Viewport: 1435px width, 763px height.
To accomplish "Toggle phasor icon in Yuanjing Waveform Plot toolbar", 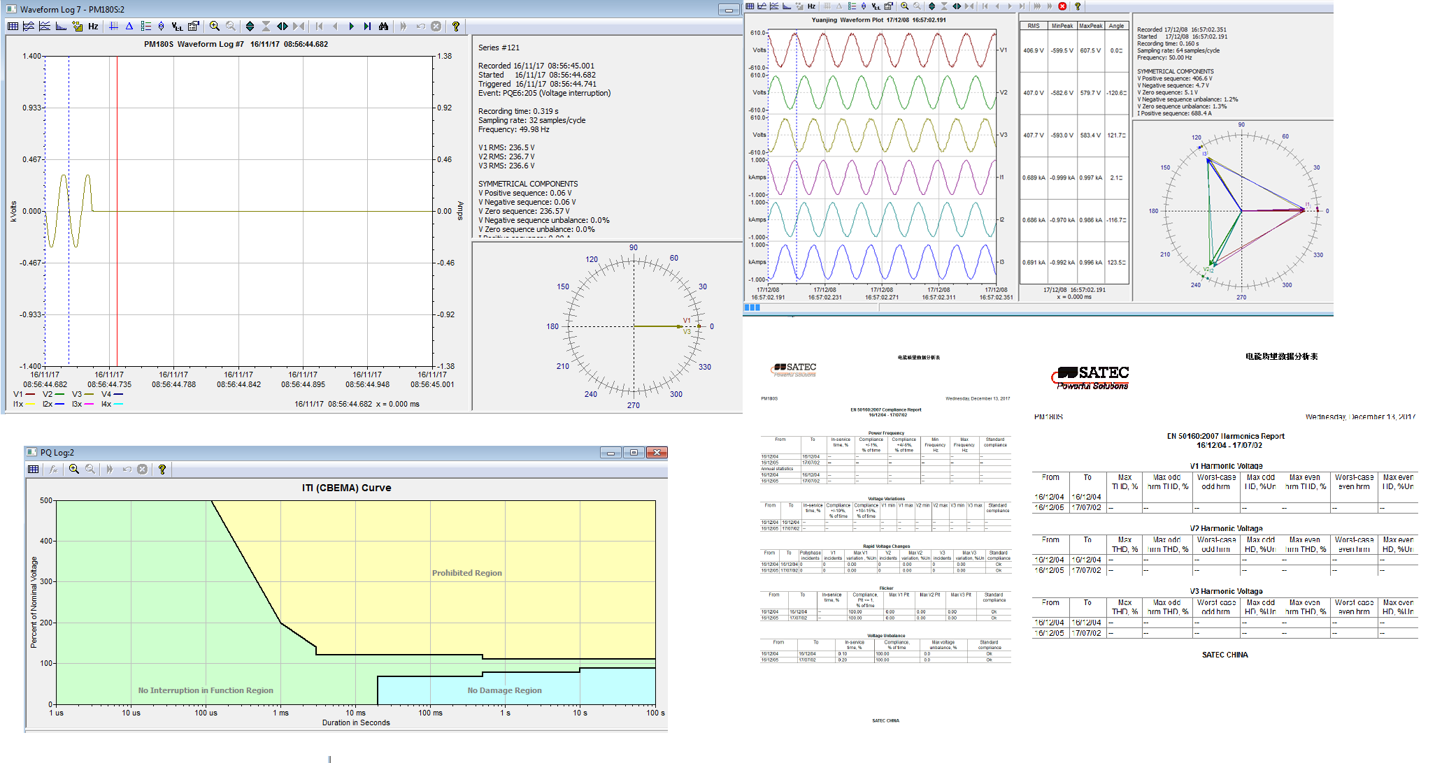I will (x=864, y=6).
